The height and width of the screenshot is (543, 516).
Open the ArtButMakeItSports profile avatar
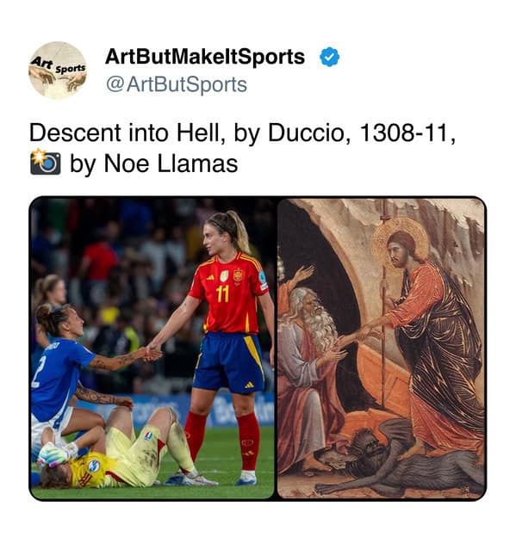click(58, 71)
